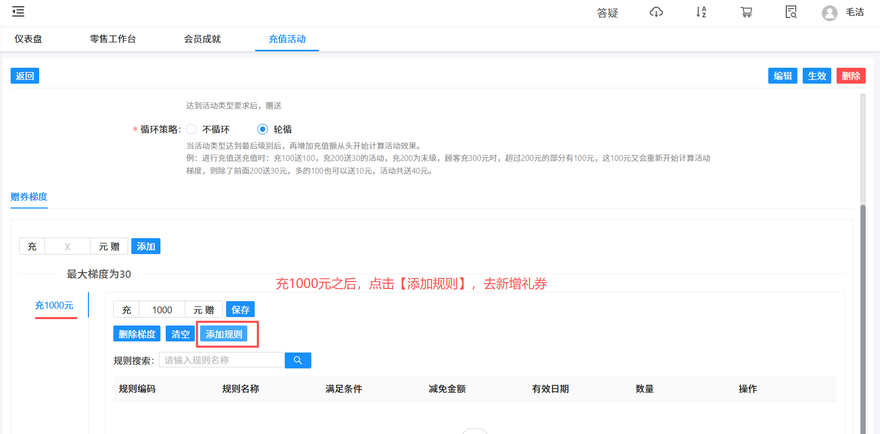Click the 减免金额 column header
The height and width of the screenshot is (434, 880).
pos(447,389)
